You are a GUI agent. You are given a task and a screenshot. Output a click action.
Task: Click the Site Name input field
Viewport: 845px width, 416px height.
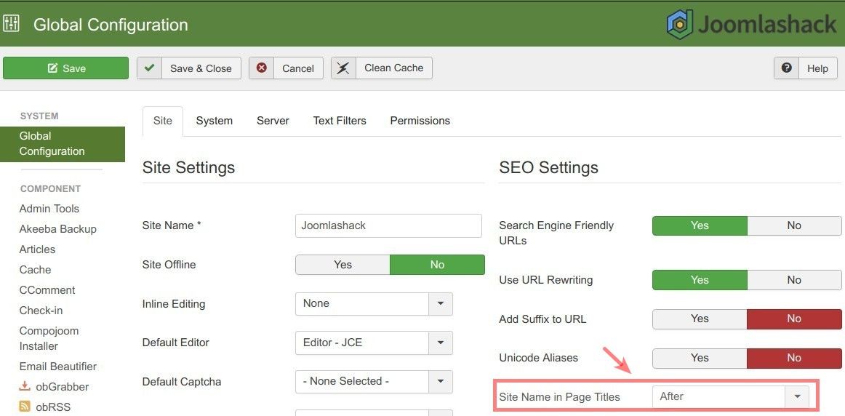pos(388,225)
